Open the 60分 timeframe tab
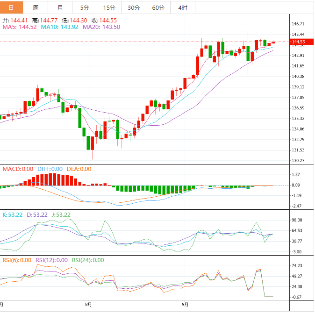The width and height of the screenshot is (315, 314). pyautogui.click(x=158, y=7)
